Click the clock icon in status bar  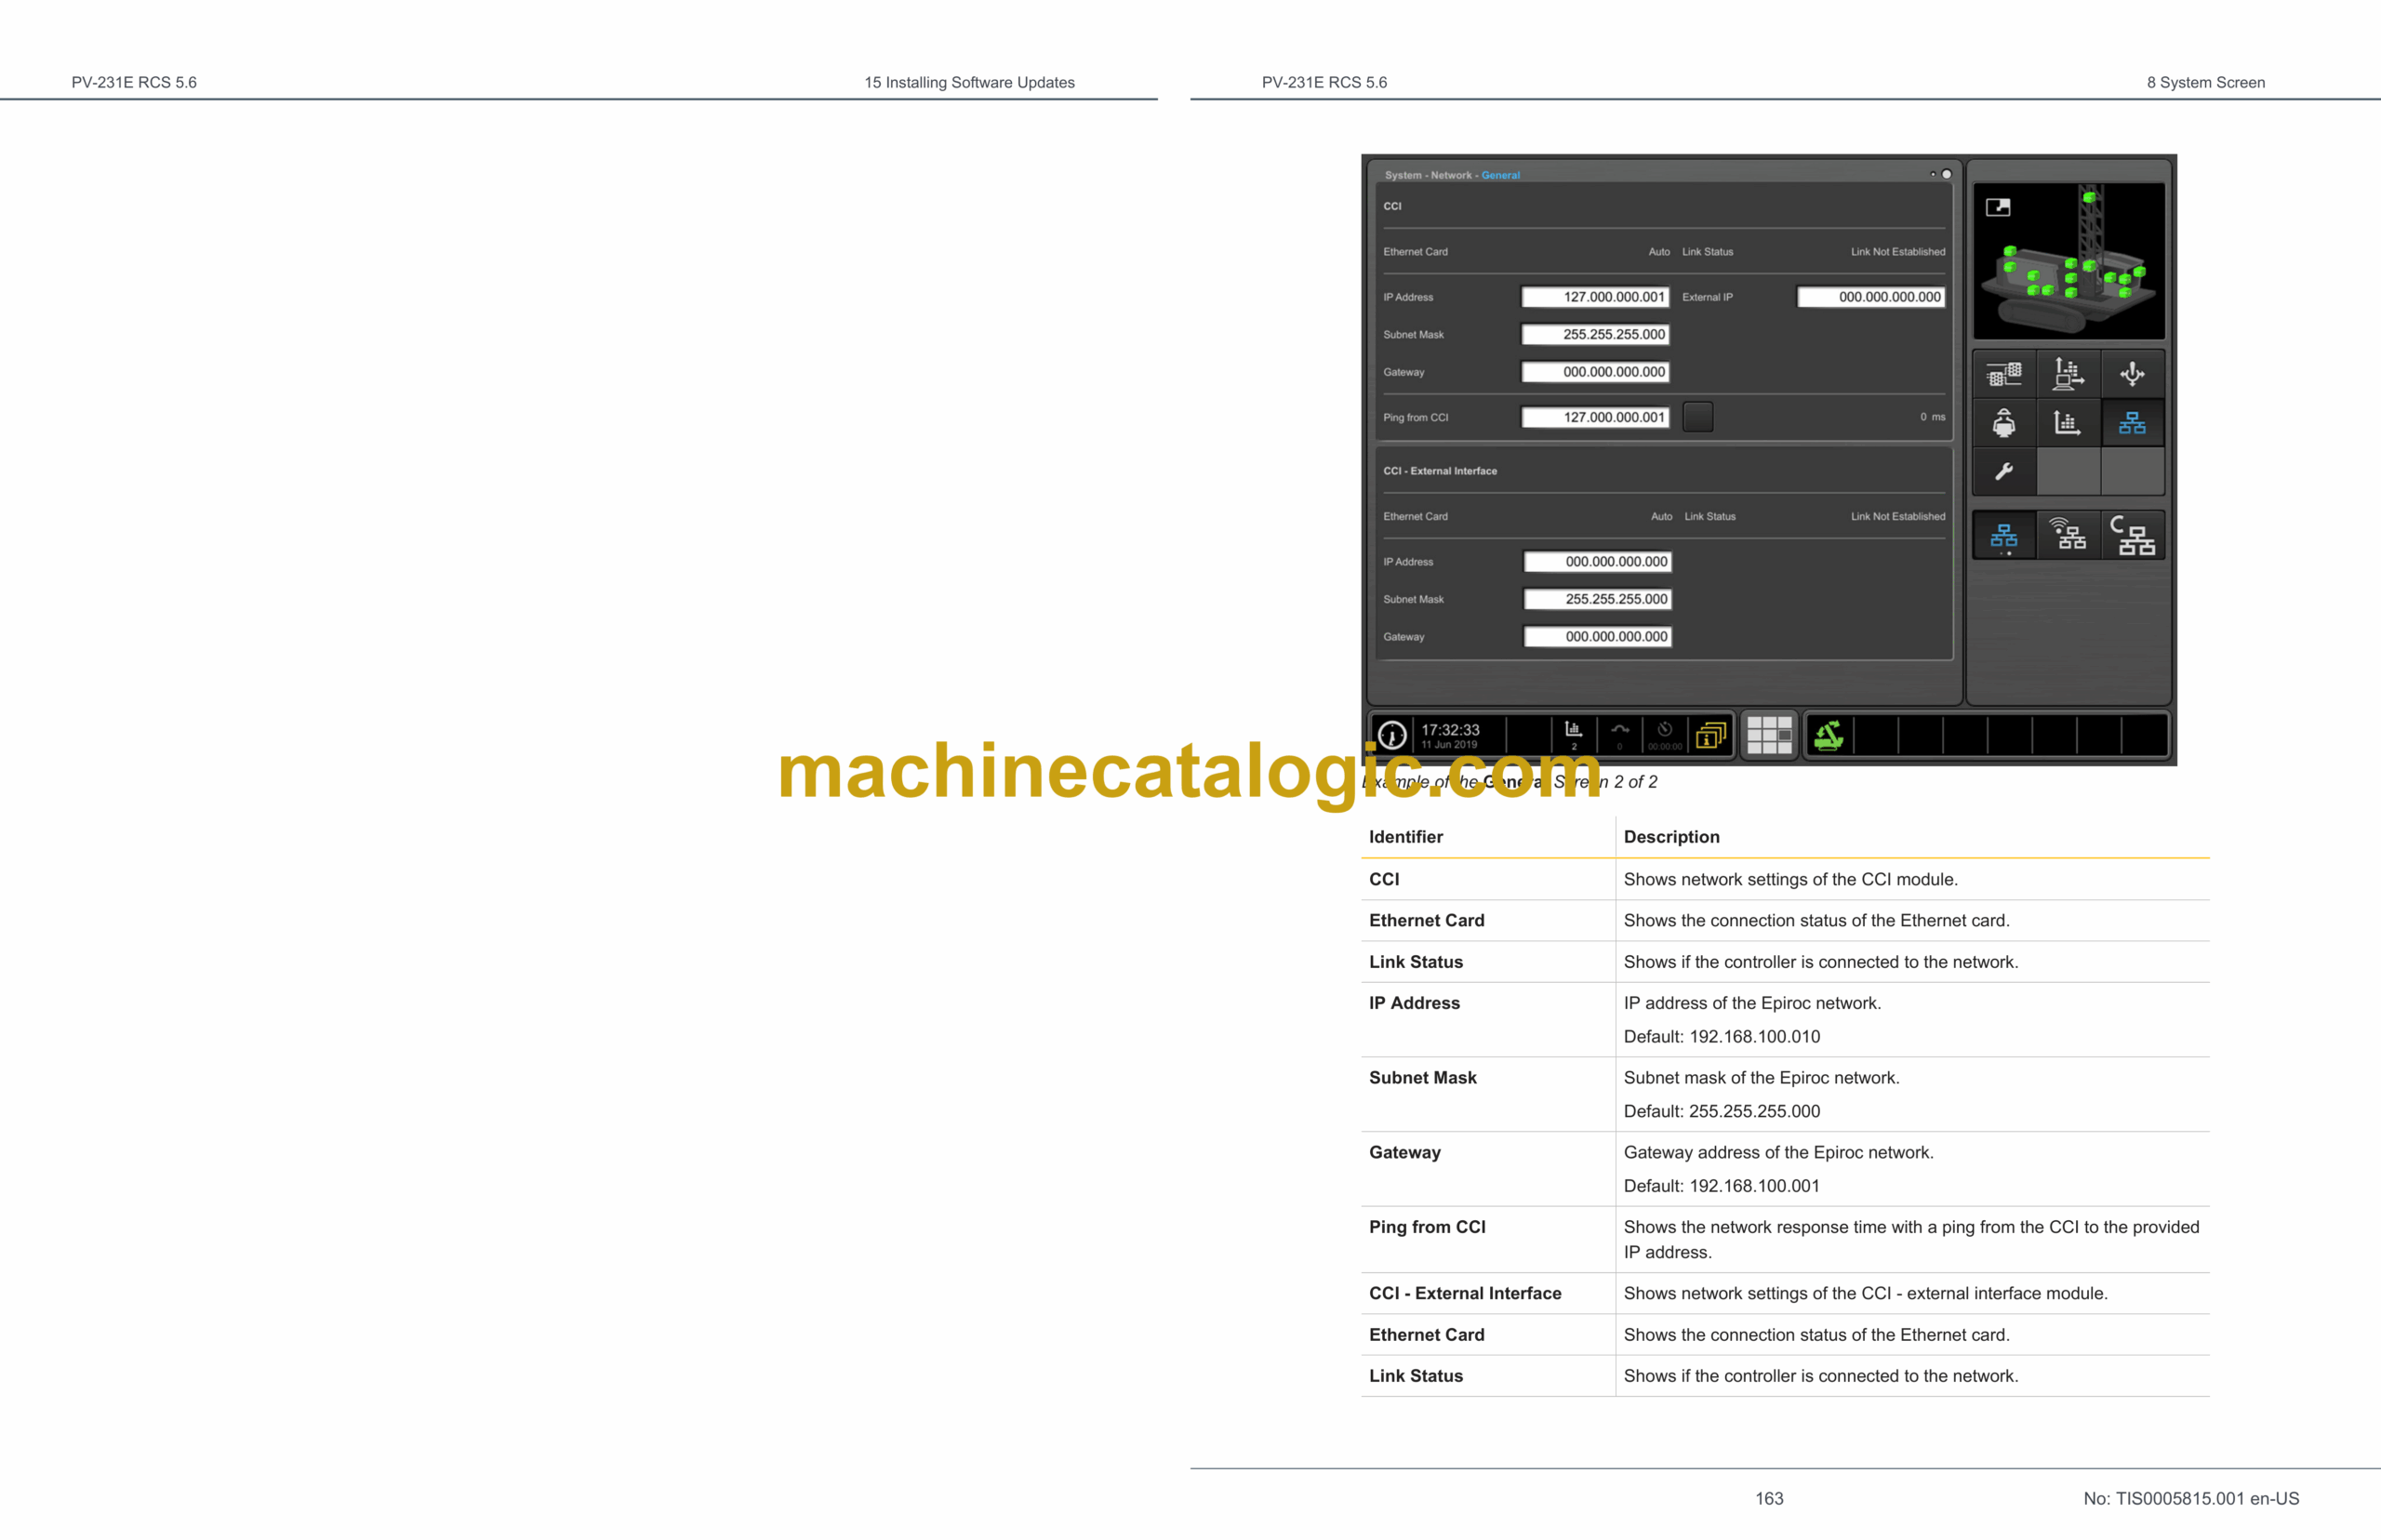(1391, 735)
